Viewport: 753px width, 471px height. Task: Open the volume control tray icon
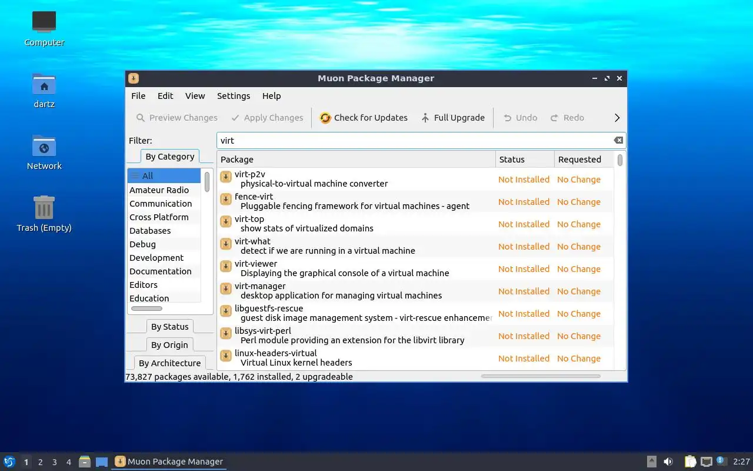pyautogui.click(x=668, y=462)
